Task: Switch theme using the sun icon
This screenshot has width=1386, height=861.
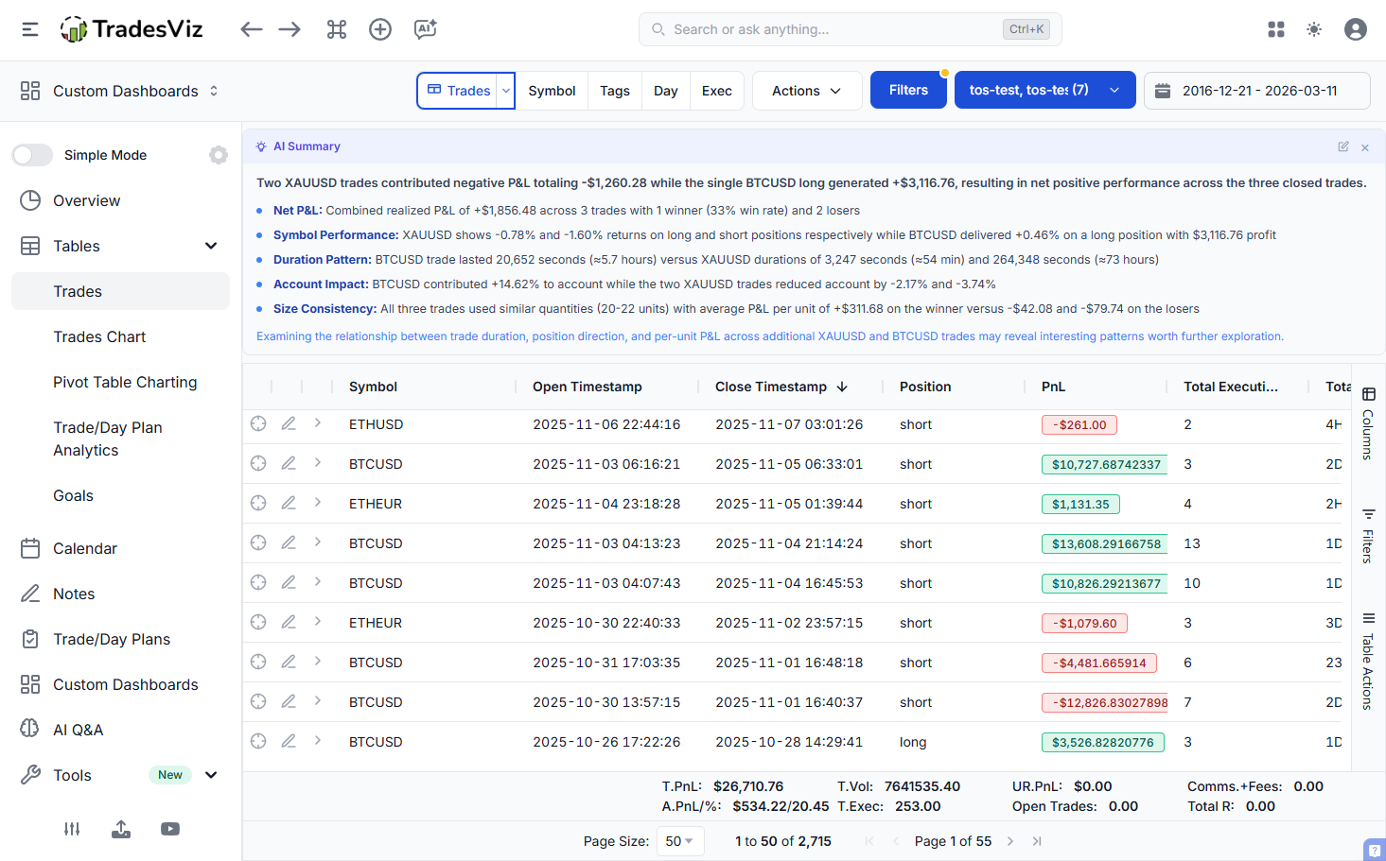Action: click(x=1314, y=29)
